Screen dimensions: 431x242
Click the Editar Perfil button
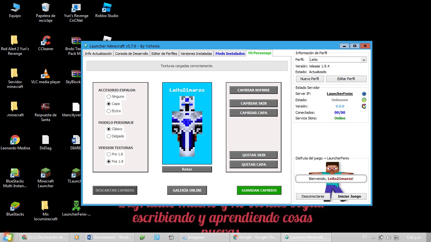point(346,79)
